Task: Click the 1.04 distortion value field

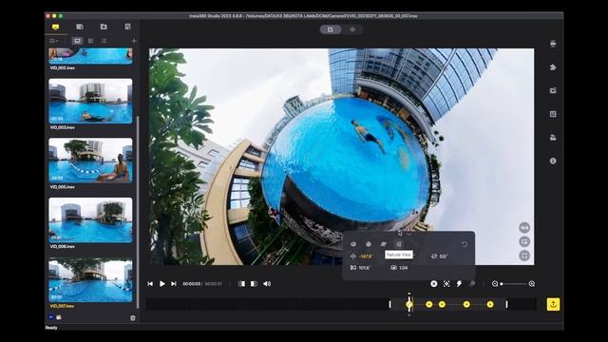Action: click(x=403, y=268)
